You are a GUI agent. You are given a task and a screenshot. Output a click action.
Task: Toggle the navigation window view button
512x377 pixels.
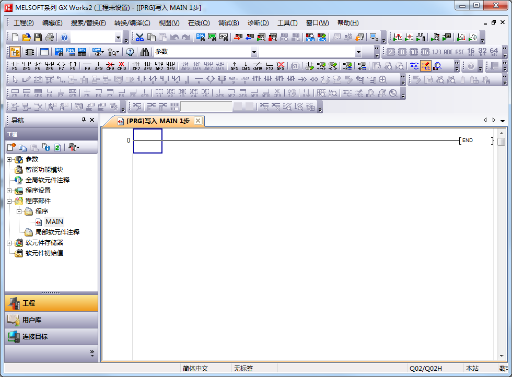click(x=15, y=52)
